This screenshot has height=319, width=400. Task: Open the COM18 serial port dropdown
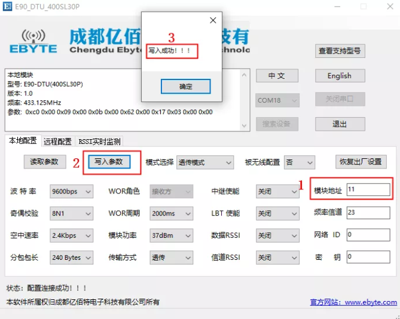(277, 100)
